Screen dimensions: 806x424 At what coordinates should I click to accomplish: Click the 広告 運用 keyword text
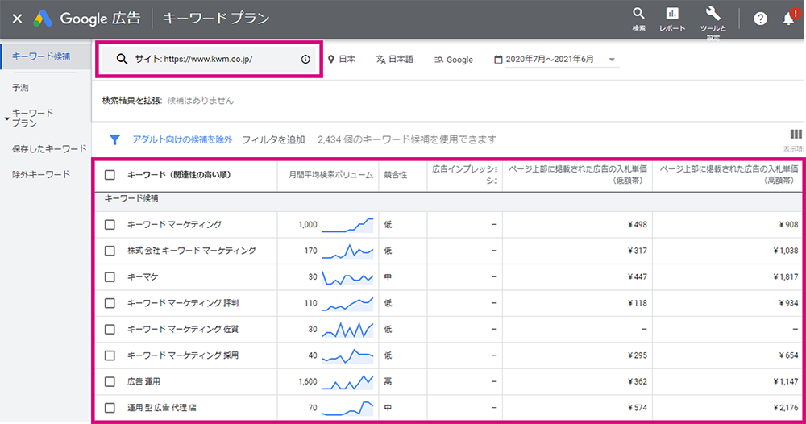[x=143, y=382]
